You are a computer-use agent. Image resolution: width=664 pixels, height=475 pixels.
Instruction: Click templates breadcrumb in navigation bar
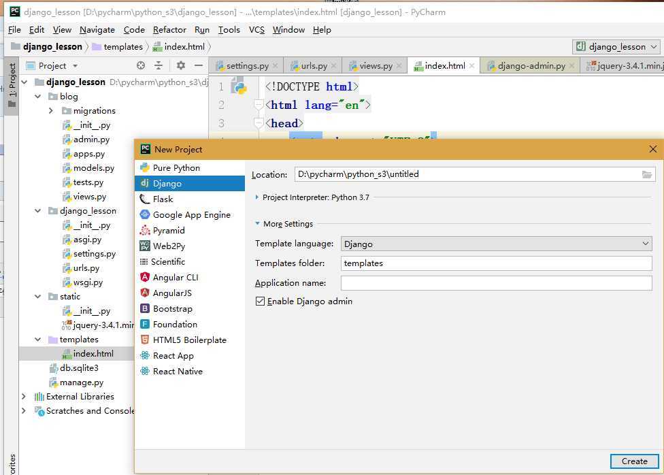(x=118, y=47)
